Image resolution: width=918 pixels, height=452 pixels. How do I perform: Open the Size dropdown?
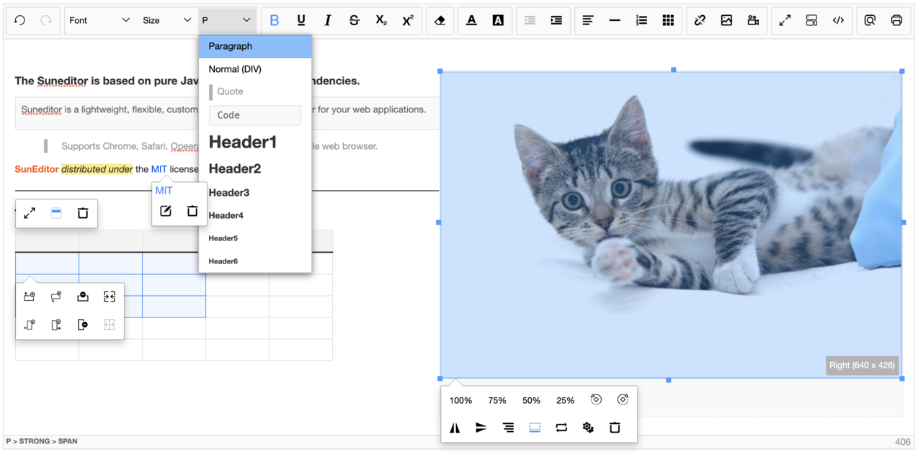(167, 20)
